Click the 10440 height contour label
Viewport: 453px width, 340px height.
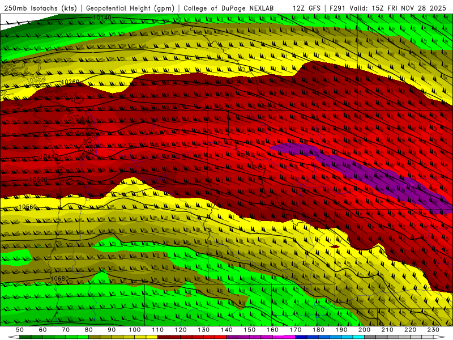49,156
